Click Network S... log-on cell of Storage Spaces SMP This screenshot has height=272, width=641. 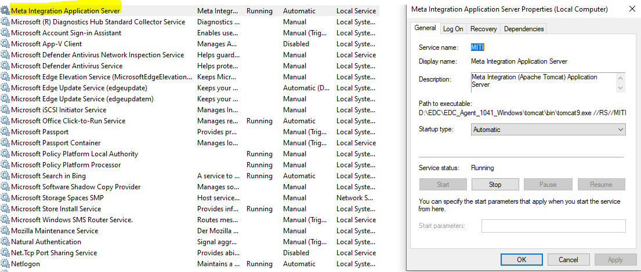click(355, 198)
